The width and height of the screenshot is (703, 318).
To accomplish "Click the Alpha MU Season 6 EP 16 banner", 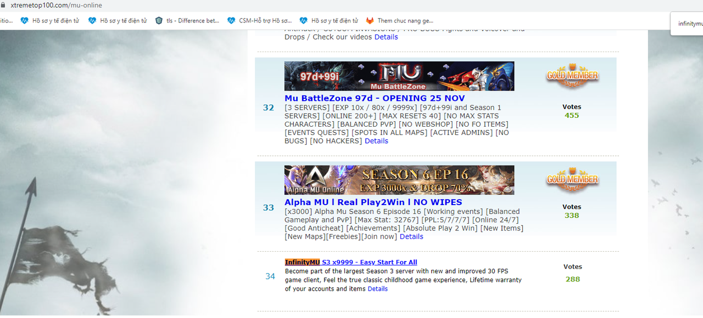I will point(399,180).
